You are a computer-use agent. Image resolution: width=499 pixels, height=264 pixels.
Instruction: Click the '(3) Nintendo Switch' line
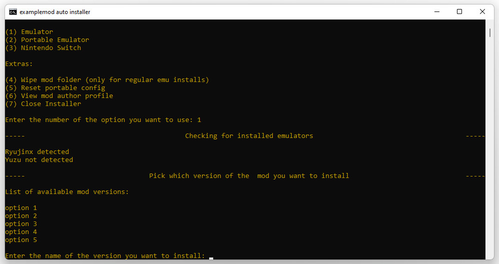43,48
